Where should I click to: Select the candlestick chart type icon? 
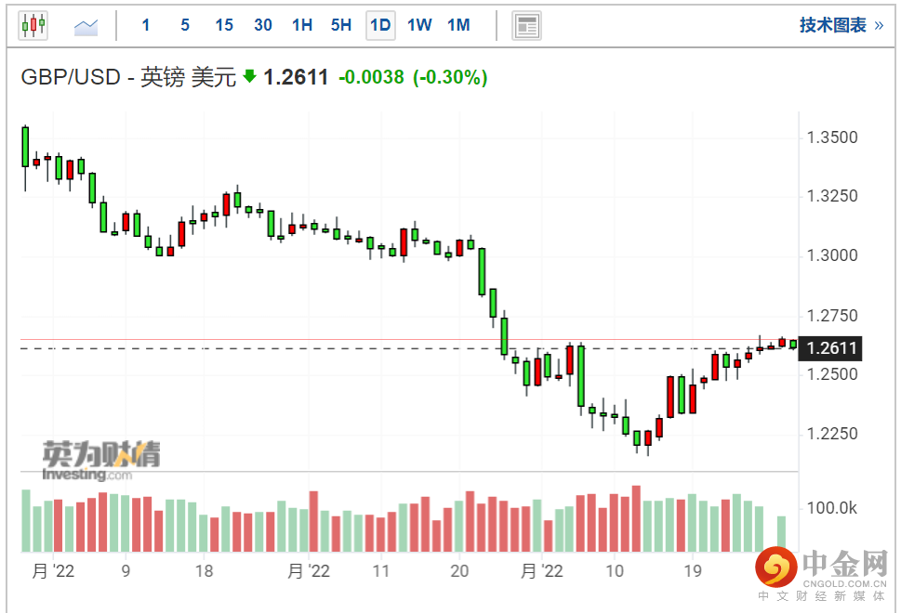(33, 26)
